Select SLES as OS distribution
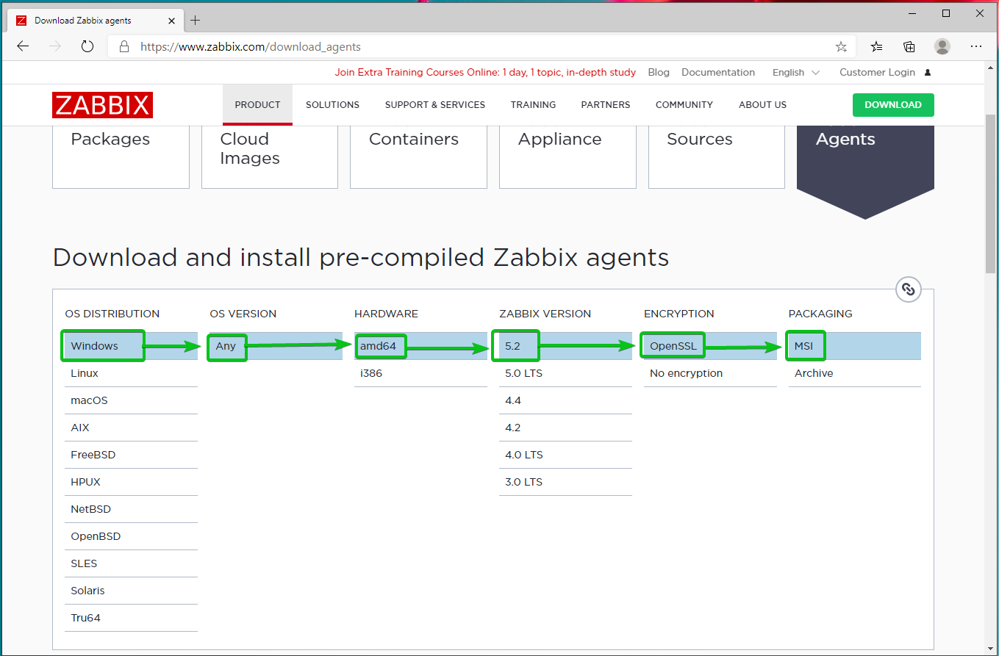999x656 pixels. coord(131,563)
